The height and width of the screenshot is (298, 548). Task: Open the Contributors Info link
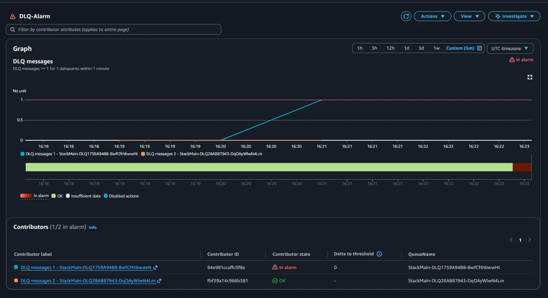[x=93, y=228]
